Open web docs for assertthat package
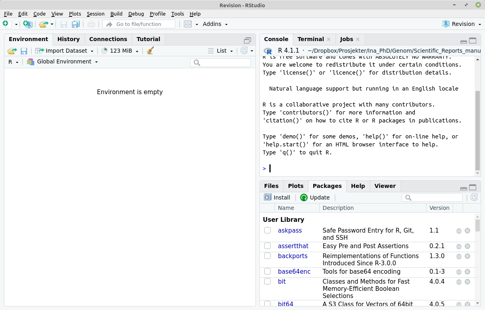 (x=459, y=247)
